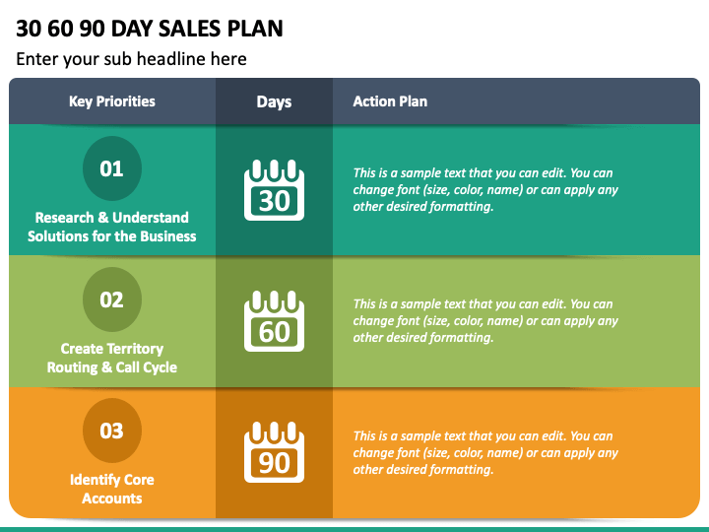Image resolution: width=709 pixels, height=532 pixels.
Task: Click the Key Priorities column header
Action: click(x=112, y=101)
